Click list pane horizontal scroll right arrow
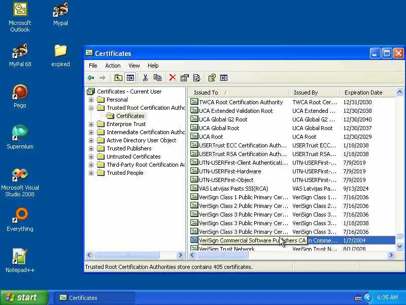Image resolution: width=406 pixels, height=305 pixels. (x=391, y=255)
